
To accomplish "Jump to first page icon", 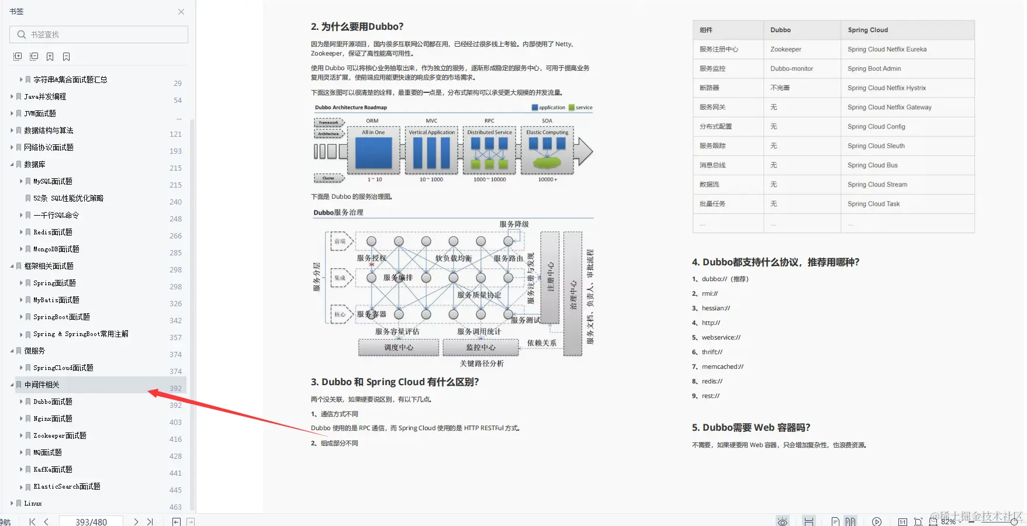I will click(x=32, y=521).
